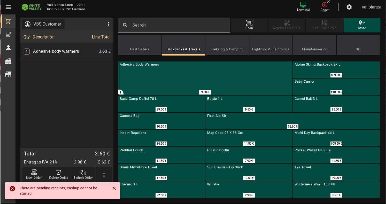The width and height of the screenshot is (386, 204).
Task: Expand more order actions menu
Action: [x=104, y=175]
